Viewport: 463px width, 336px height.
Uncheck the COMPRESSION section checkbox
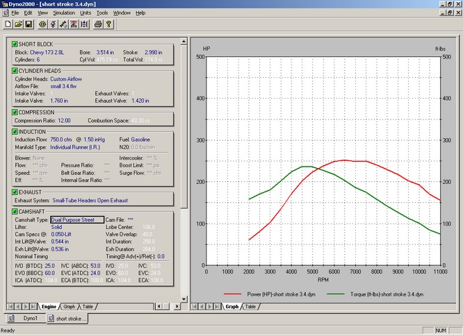click(x=15, y=111)
